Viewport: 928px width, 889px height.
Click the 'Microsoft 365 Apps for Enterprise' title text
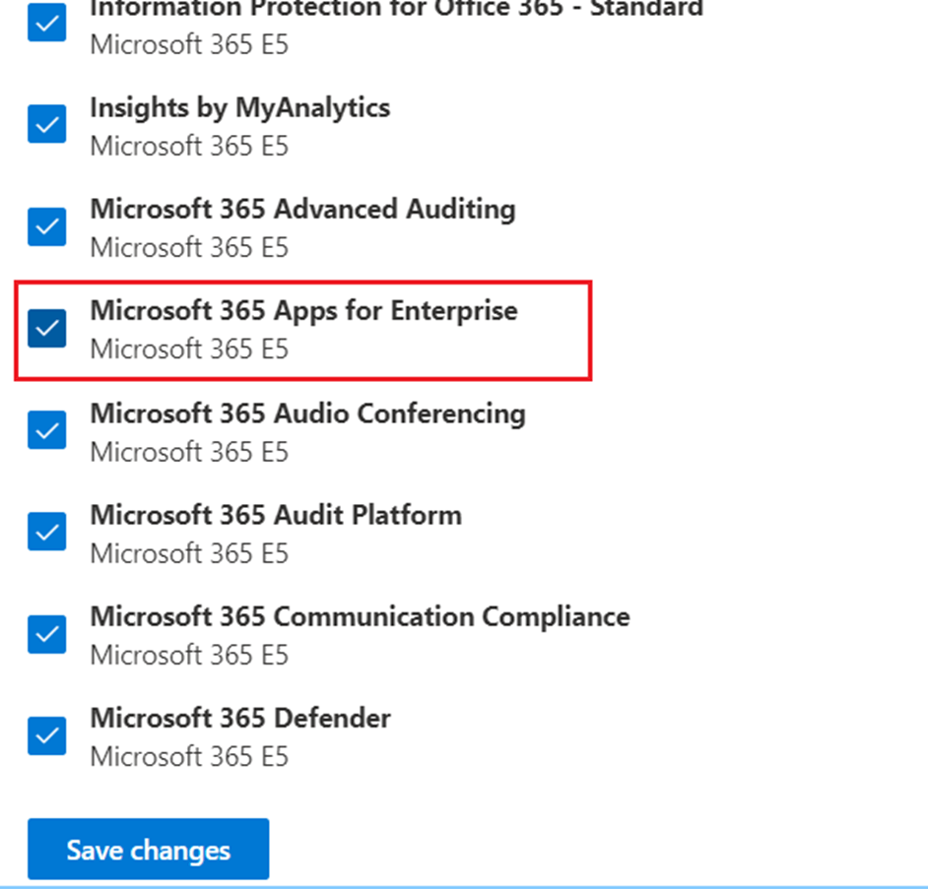tap(303, 310)
